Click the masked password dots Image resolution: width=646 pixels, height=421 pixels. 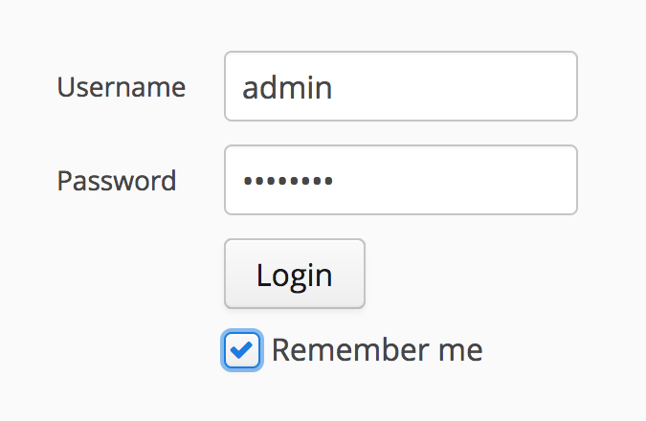287,181
